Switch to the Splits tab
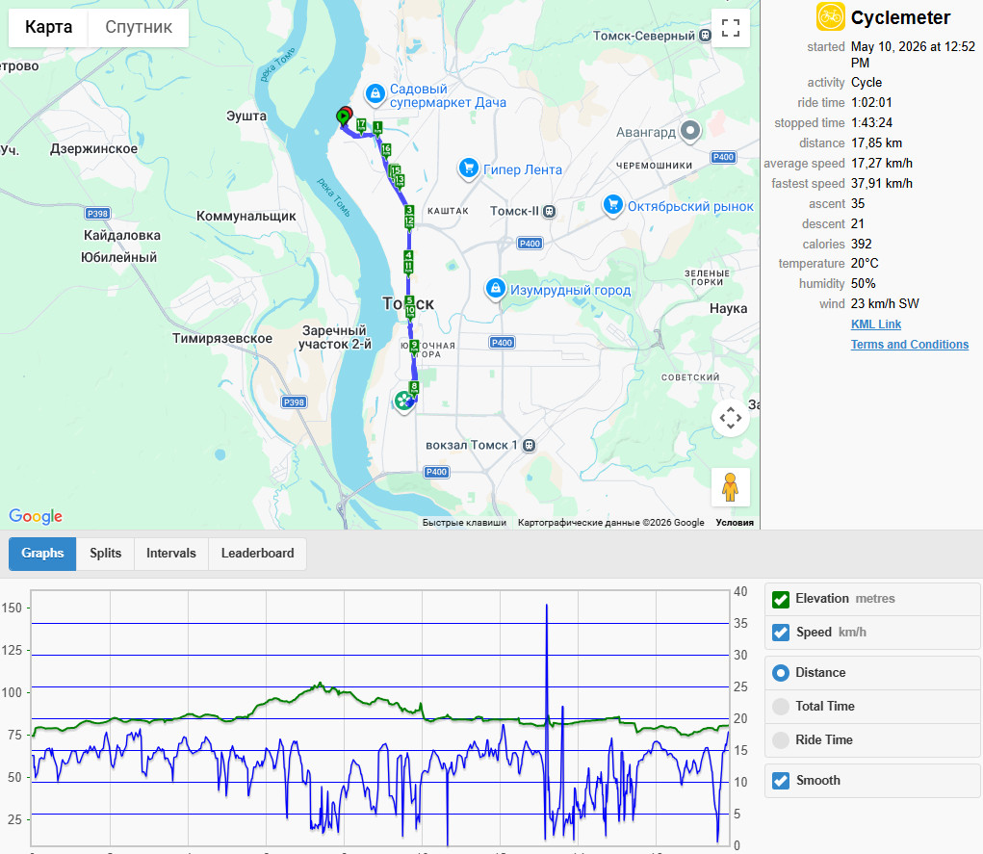Screen dimensions: 983x854 click(105, 554)
